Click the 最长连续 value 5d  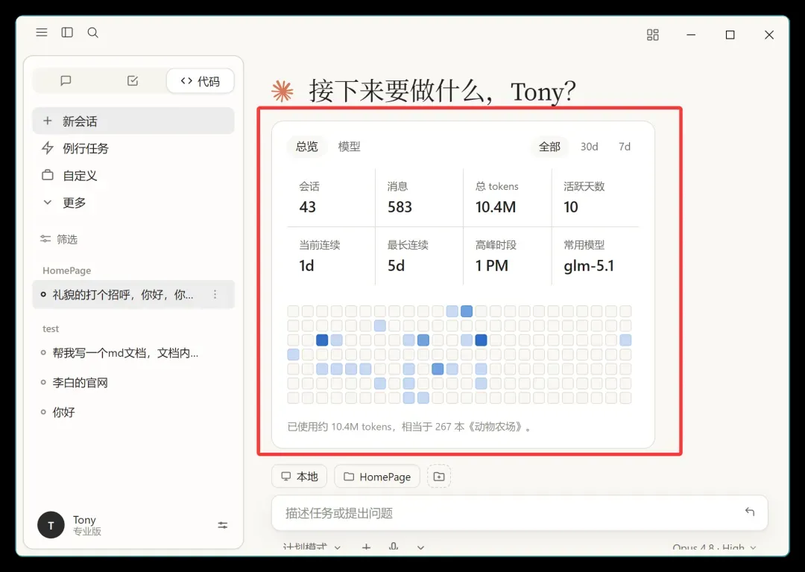(x=396, y=266)
